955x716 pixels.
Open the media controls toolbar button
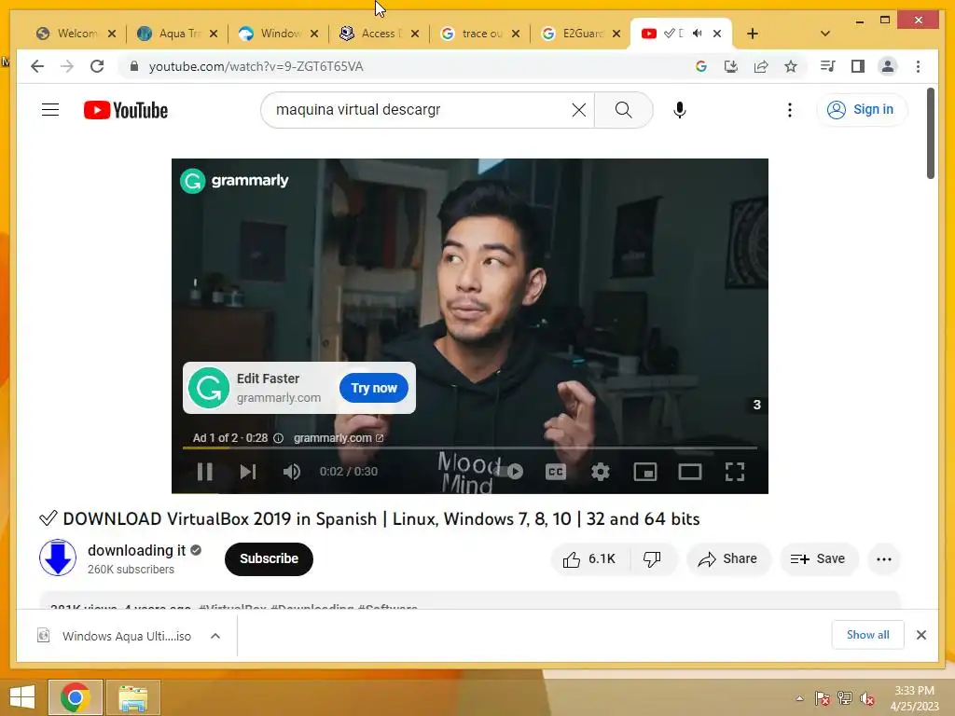(827, 66)
